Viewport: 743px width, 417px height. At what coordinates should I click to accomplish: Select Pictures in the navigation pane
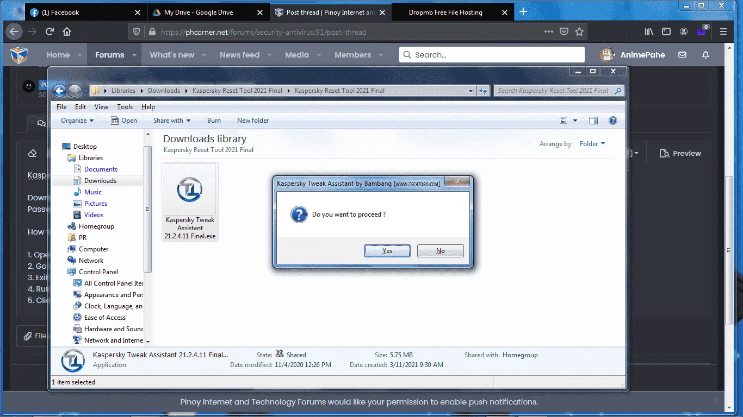(x=96, y=204)
